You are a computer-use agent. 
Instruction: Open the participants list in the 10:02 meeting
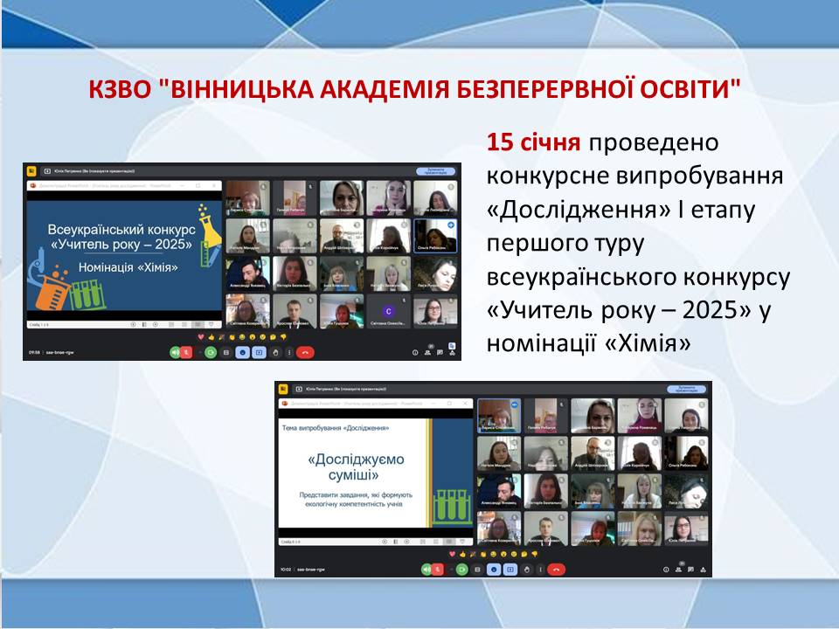point(679,570)
